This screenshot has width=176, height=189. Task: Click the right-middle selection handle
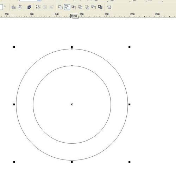click(130, 104)
